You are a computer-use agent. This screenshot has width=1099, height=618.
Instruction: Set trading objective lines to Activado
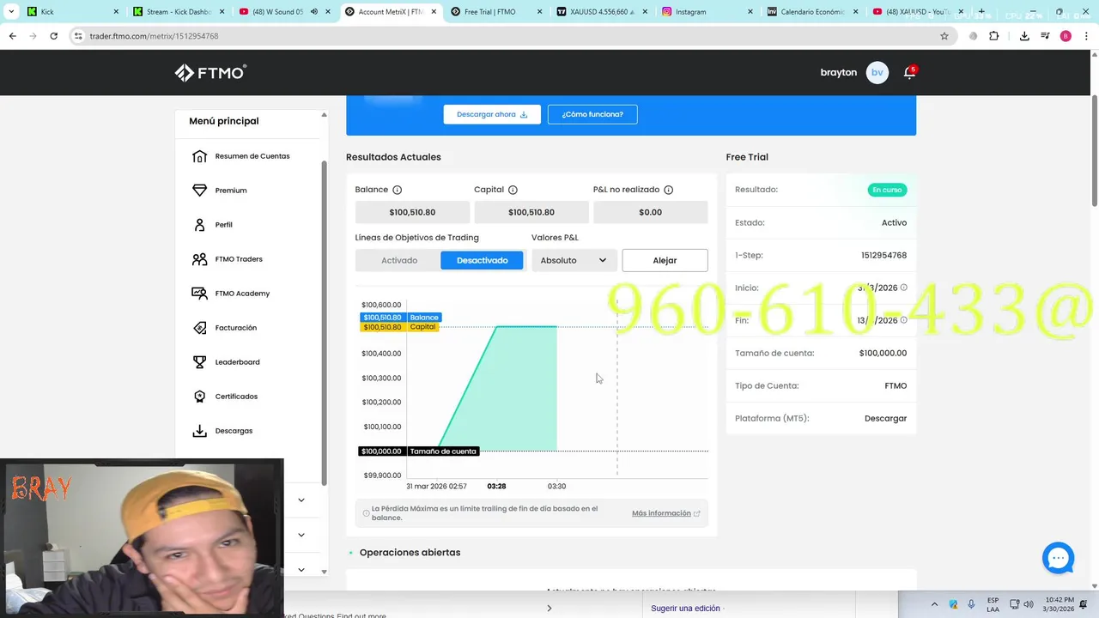398,260
